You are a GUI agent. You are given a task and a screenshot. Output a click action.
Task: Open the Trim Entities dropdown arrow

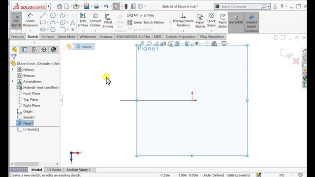(x=83, y=31)
